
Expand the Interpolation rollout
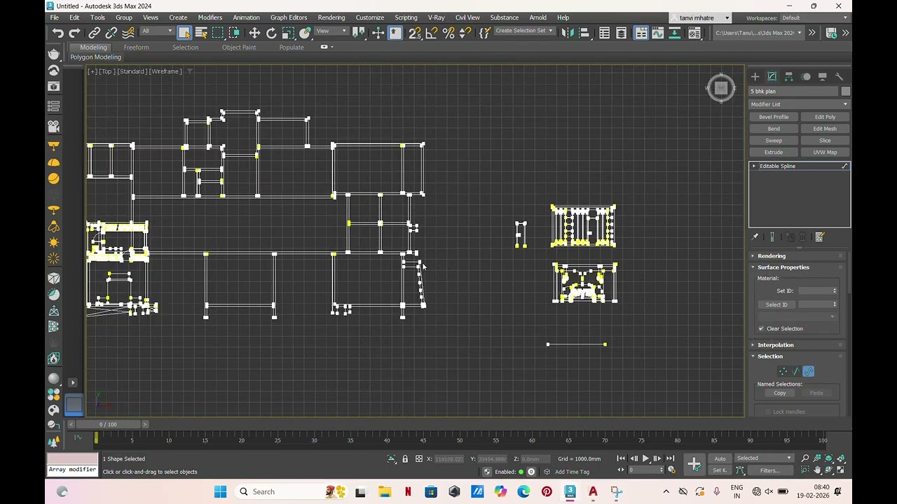775,345
